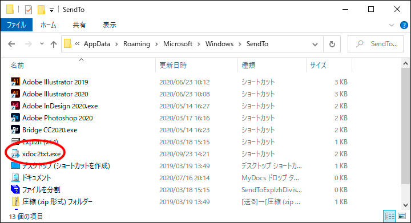
Task: Click the 圧縮 (zip 形式) フォルダー name
Action: tap(57, 202)
